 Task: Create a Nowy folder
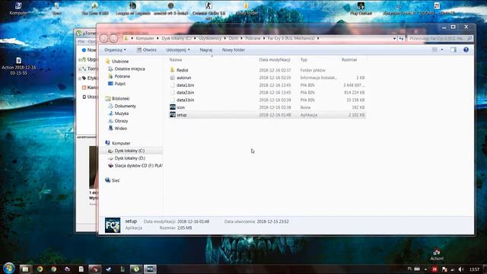pos(234,49)
